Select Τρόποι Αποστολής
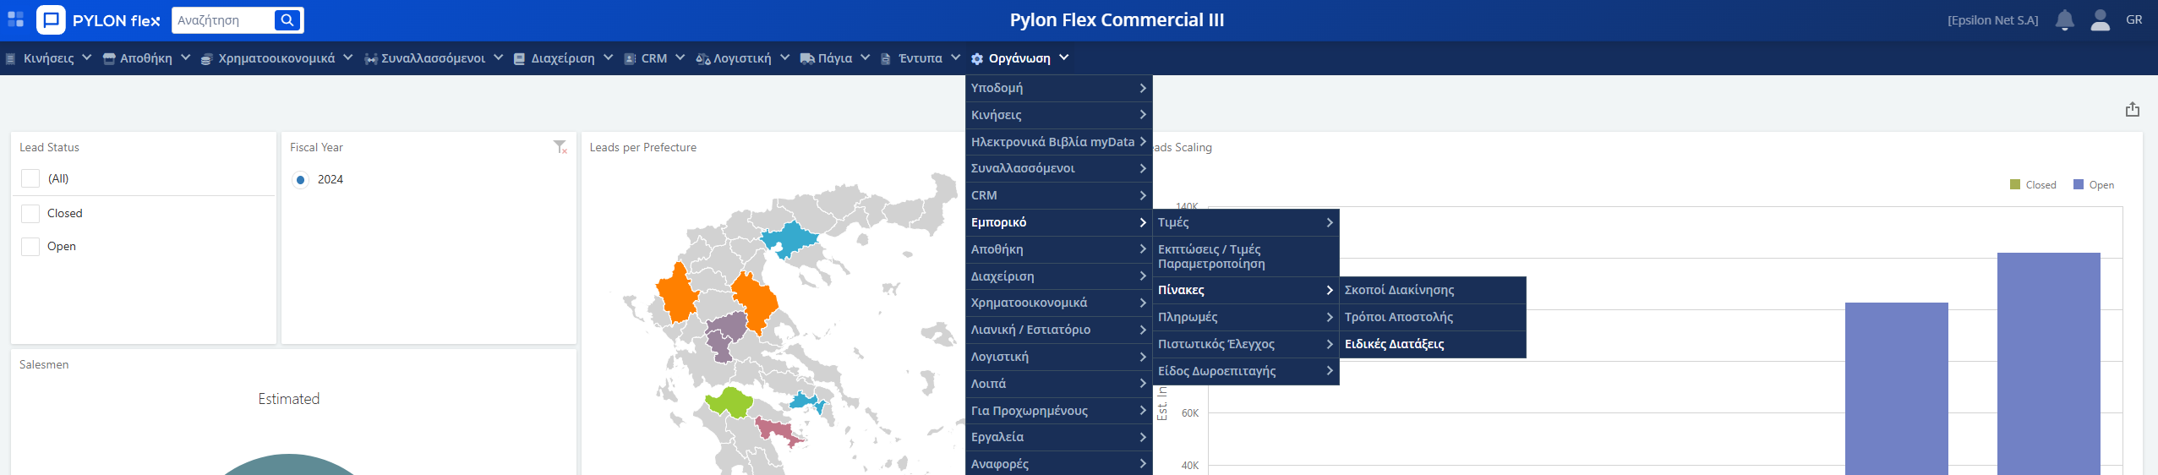The height and width of the screenshot is (475, 2158). click(x=1433, y=317)
